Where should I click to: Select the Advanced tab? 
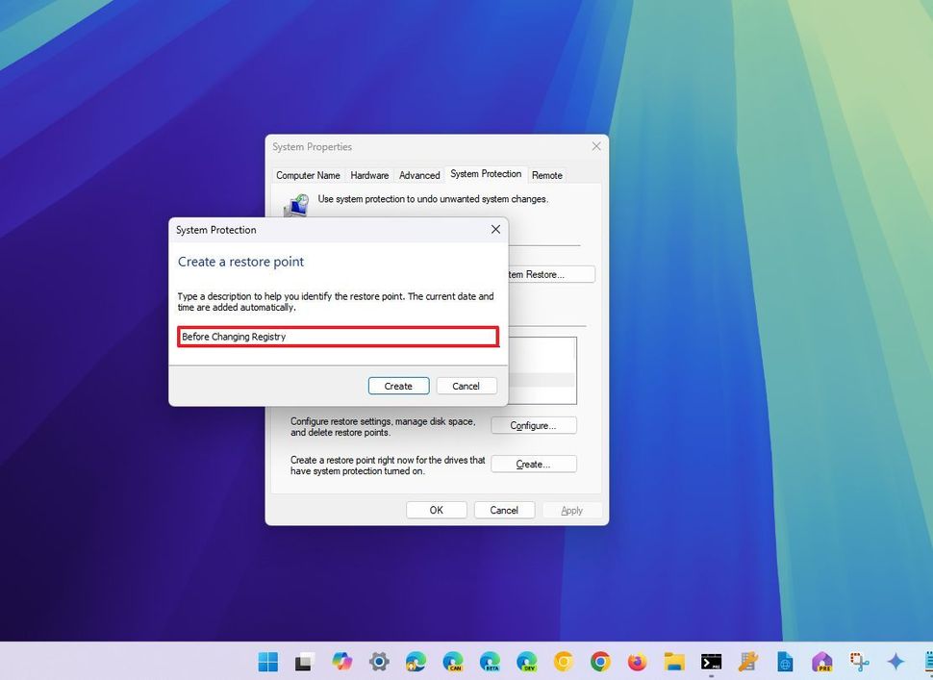[x=419, y=175]
